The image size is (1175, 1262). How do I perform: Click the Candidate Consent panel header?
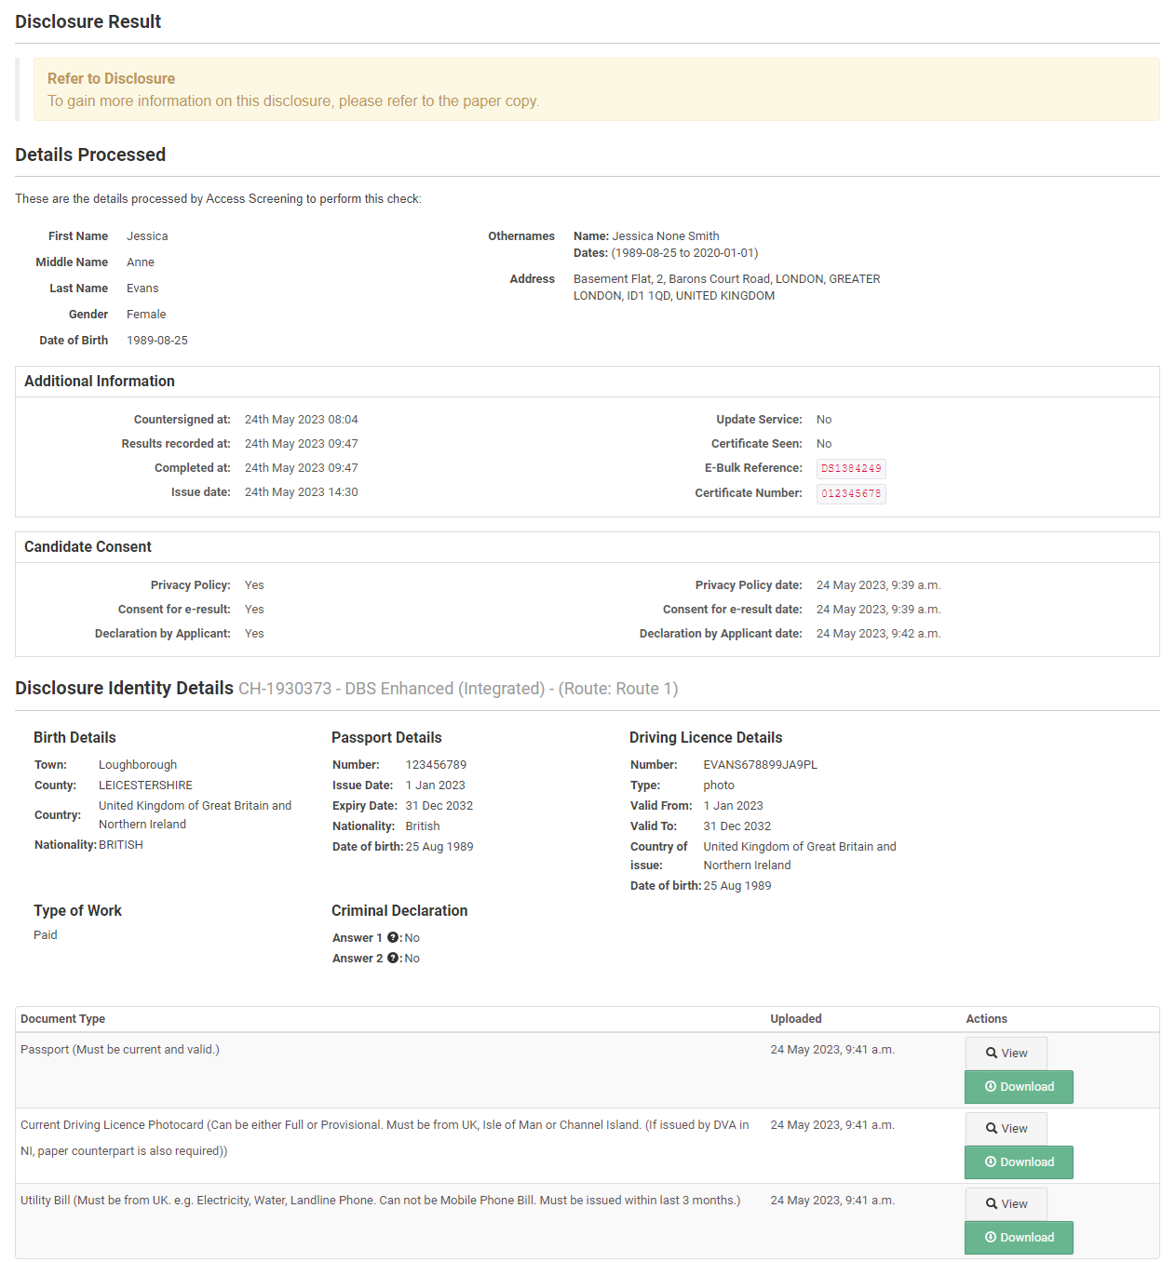click(88, 547)
